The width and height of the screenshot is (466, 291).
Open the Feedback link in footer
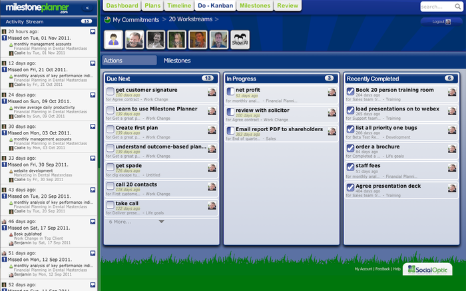382,269
